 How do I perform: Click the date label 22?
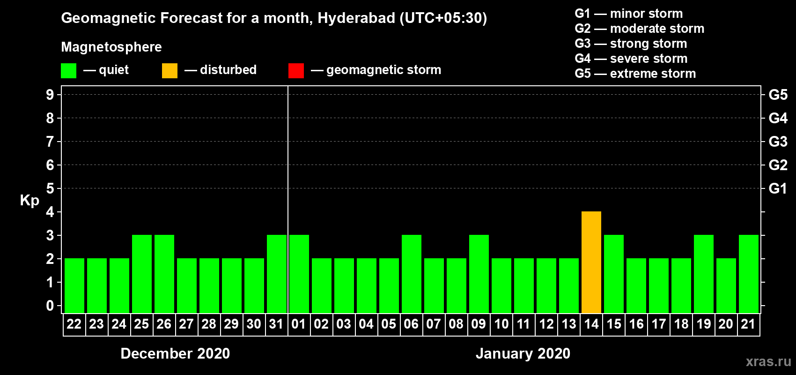click(x=74, y=324)
